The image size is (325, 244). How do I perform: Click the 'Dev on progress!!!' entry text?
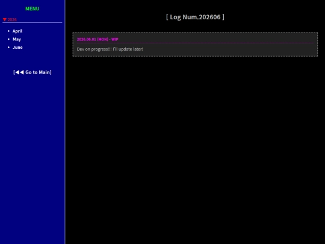[x=110, y=49]
